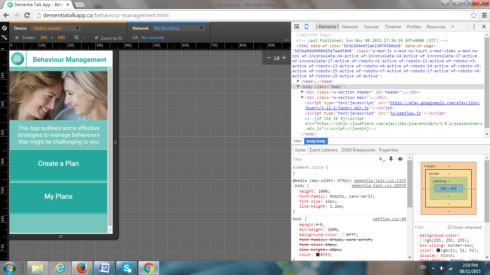
Task: Click the reset emulation overrides icon
Action: click(4, 28)
